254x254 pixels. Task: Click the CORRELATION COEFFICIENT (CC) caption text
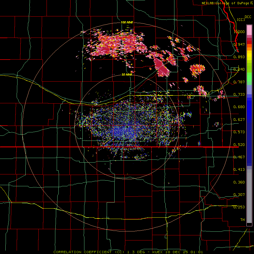pyautogui.click(x=89, y=252)
